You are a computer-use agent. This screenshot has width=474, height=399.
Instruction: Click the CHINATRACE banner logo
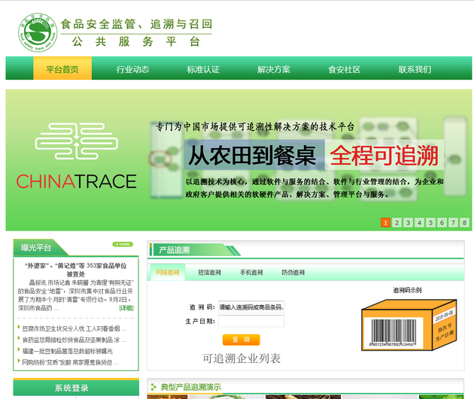coord(76,156)
